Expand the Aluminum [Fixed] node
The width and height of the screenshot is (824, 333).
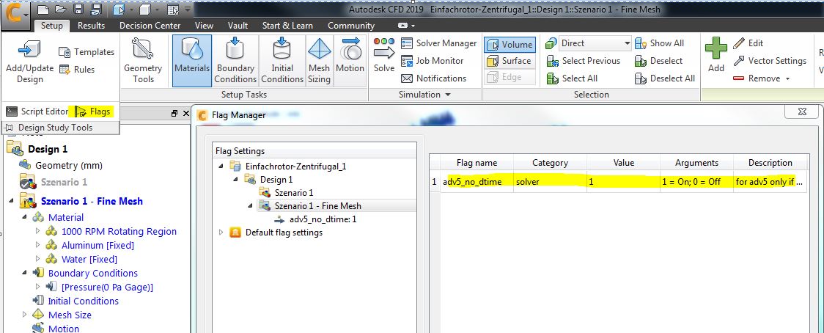37,245
